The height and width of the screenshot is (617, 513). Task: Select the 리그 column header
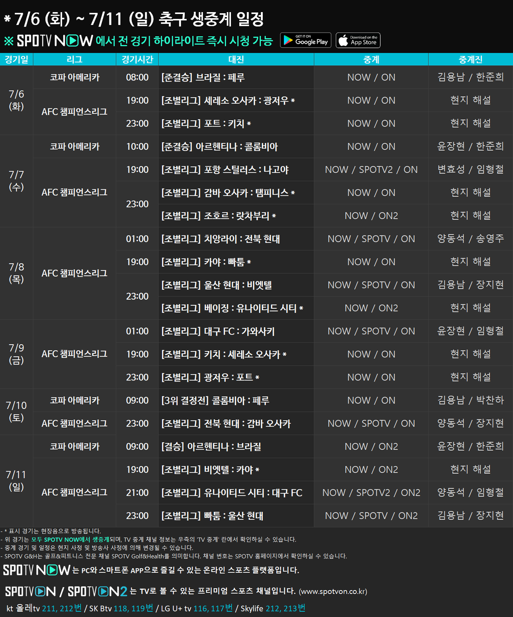74,59
